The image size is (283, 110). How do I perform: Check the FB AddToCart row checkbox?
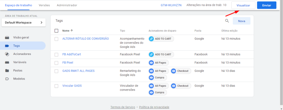pyautogui.click(x=57, y=54)
